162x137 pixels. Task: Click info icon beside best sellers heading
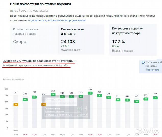click(x=76, y=61)
